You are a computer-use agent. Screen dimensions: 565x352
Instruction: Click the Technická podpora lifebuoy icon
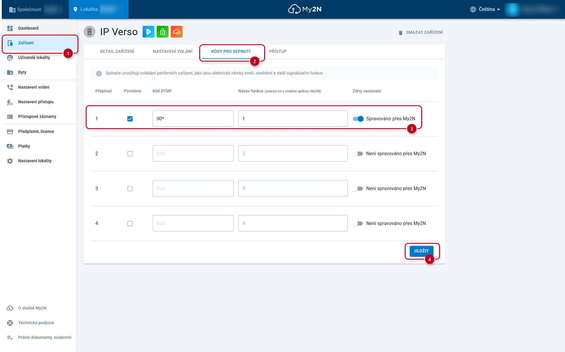pos(10,323)
